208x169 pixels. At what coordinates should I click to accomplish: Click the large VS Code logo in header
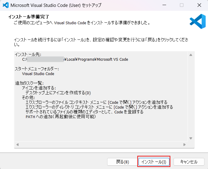197,21
